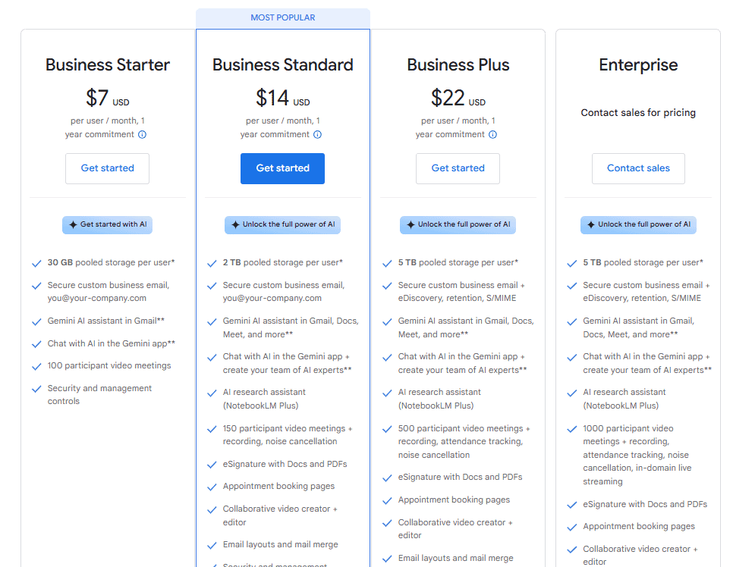The width and height of the screenshot is (733, 567).
Task: Choose Get started for Business Standard
Action: 282,168
